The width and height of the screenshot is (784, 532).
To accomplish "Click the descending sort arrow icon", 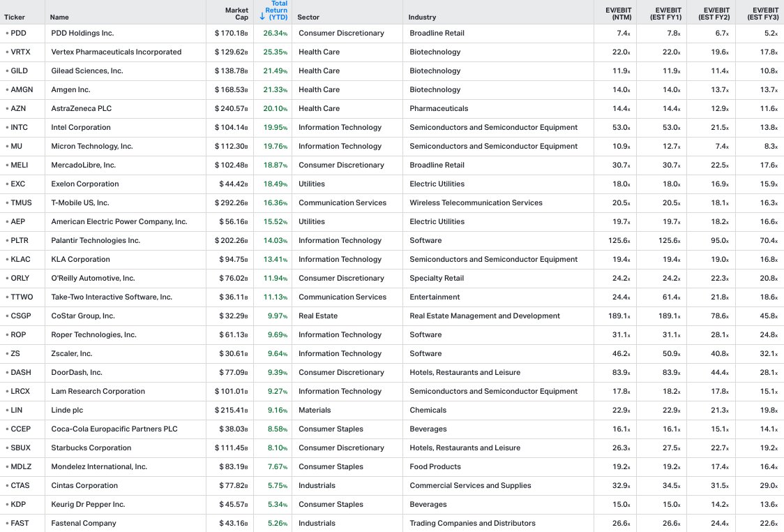I will tap(262, 17).
